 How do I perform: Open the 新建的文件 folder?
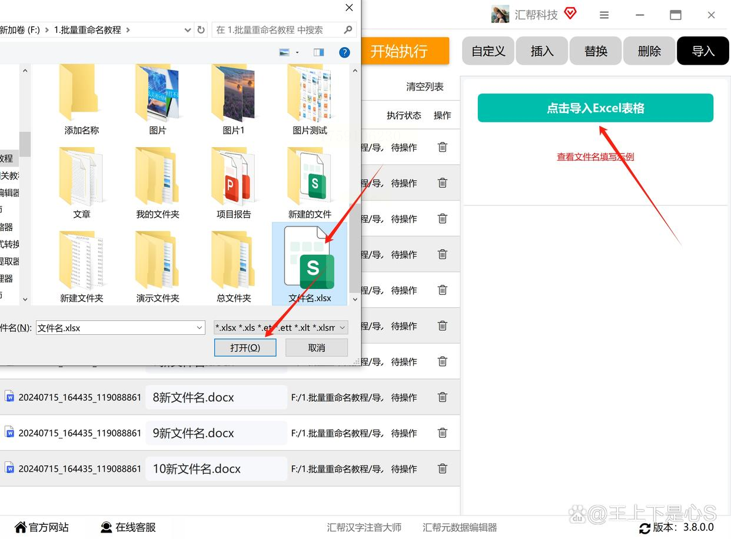tap(310, 184)
